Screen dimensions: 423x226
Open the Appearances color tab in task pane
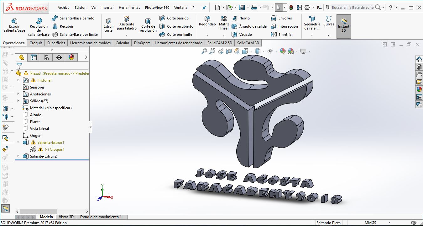click(419, 89)
